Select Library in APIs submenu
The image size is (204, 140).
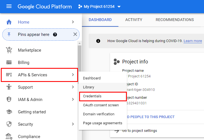click(103, 87)
